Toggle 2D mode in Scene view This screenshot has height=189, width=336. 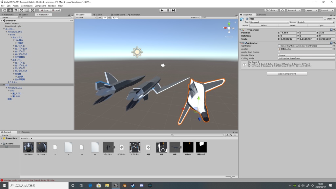click(x=99, y=18)
